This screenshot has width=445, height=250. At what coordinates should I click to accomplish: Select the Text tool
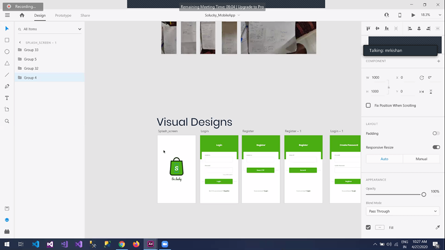(x=7, y=98)
